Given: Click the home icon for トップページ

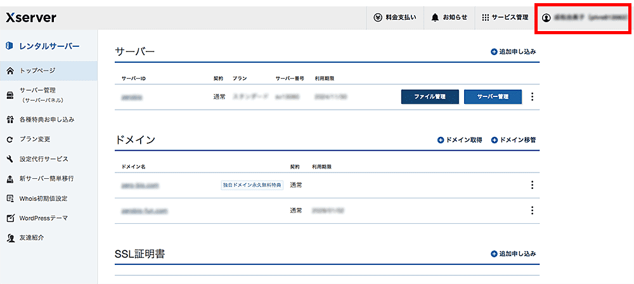Looking at the screenshot, I should (x=11, y=71).
